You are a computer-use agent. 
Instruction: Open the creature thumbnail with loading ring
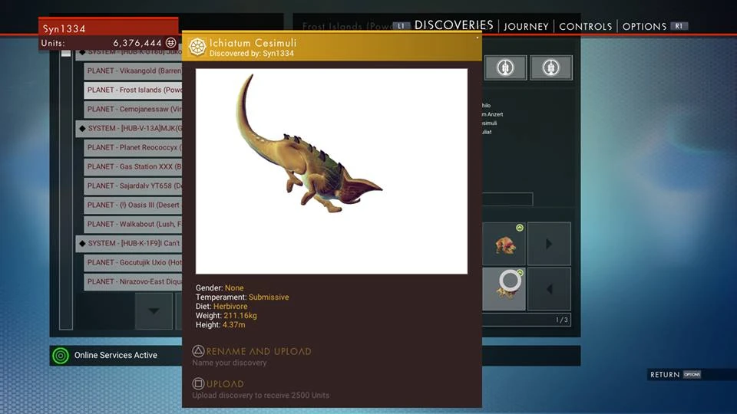(x=504, y=289)
